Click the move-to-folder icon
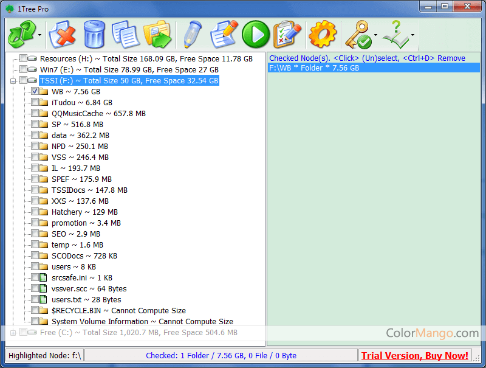This screenshot has width=486, height=368. tap(158, 34)
